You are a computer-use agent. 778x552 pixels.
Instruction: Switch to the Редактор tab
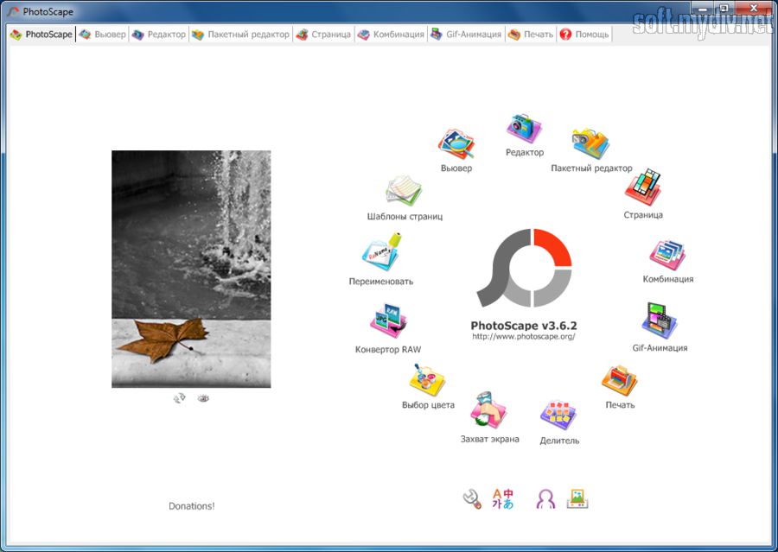(x=159, y=35)
